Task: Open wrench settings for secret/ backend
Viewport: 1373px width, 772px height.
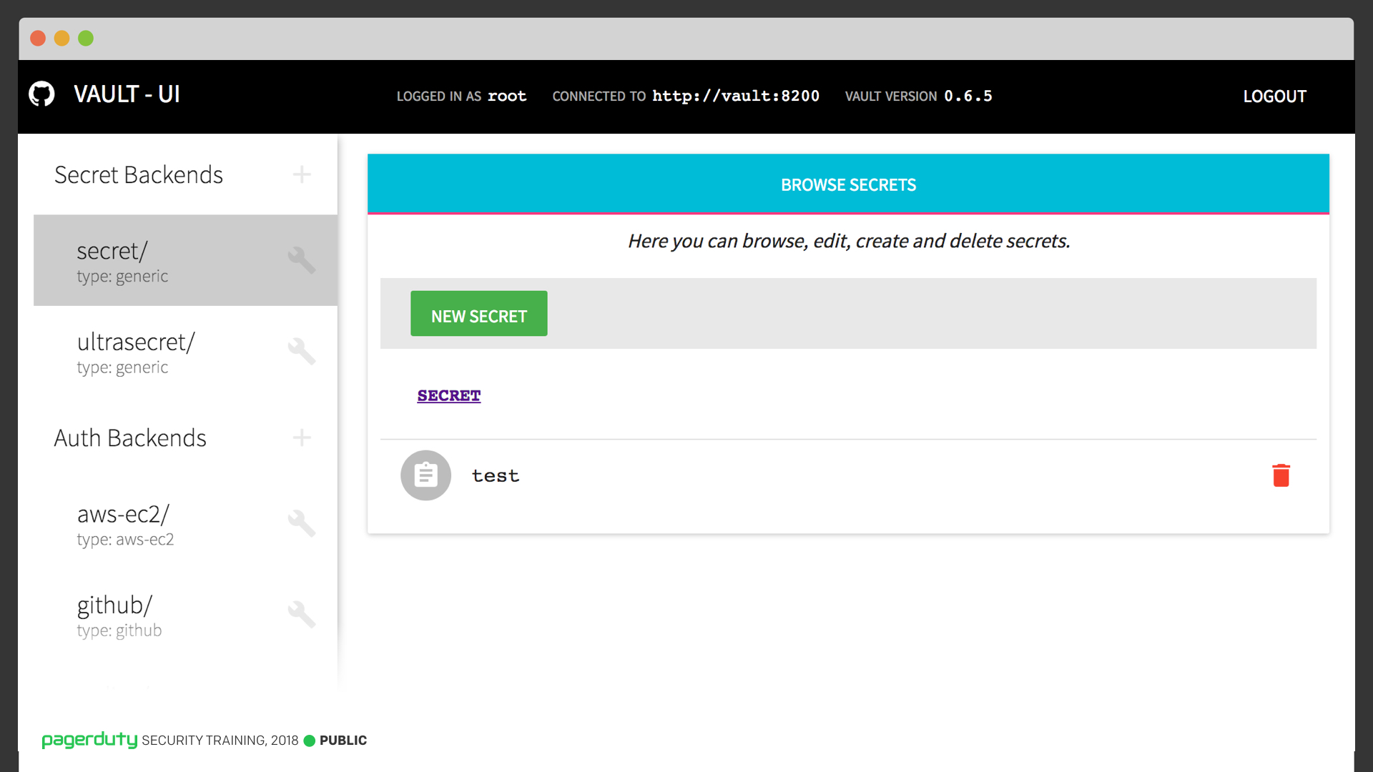Action: coord(302,260)
